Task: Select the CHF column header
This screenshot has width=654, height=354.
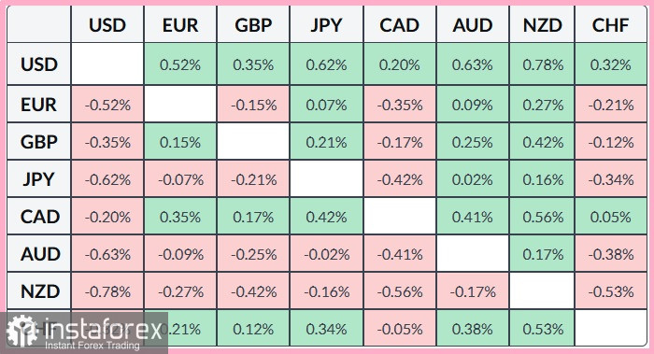Action: pyautogui.click(x=611, y=24)
